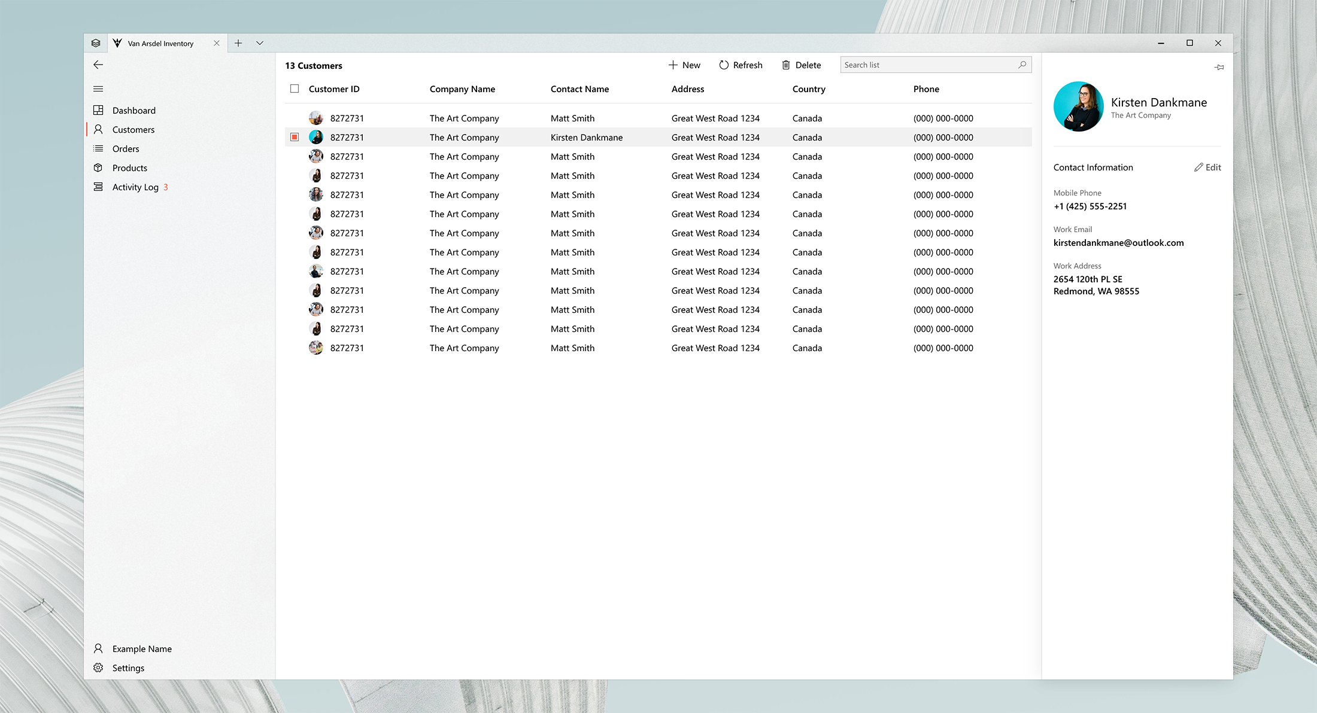
Task: Click the pin icon in details pane
Action: 1219,67
